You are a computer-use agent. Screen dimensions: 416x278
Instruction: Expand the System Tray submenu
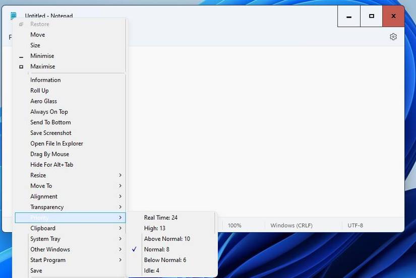(x=70, y=239)
